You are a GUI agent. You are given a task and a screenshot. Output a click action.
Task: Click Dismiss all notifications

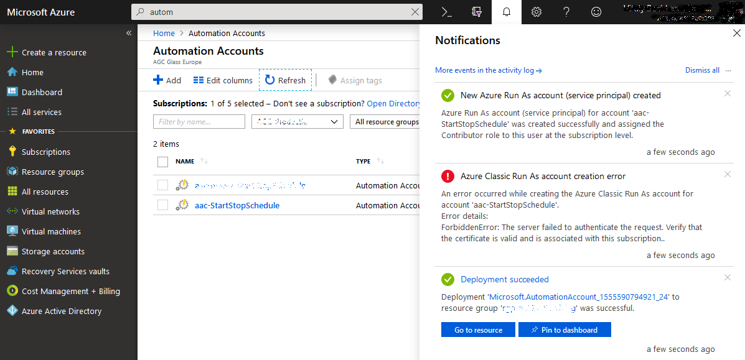point(702,70)
